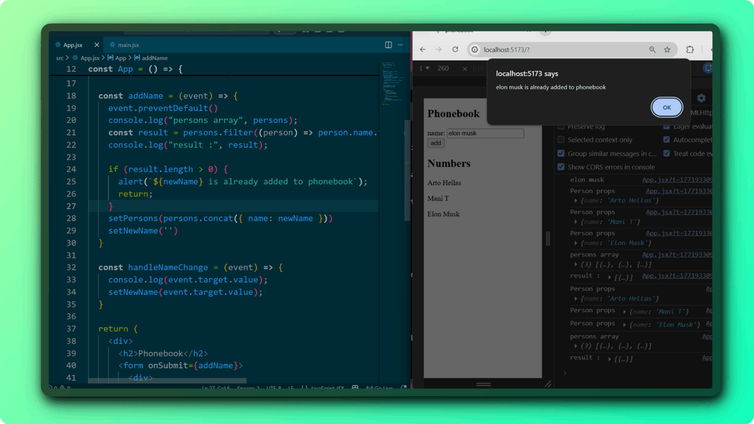Screen dimensions: 754x424
Task: Open Chrome Extensions puzzle icon
Action: tap(689, 50)
